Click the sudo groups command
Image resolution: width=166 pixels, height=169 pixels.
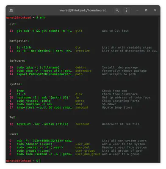pyautogui.click(x=33, y=151)
